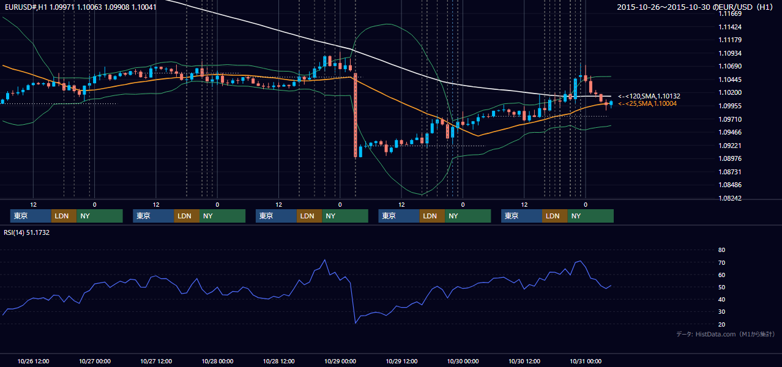Click the 10/28 00:00 date label
782x367 pixels.
coord(217,361)
